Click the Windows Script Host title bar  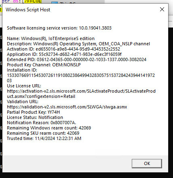(x=81, y=10)
